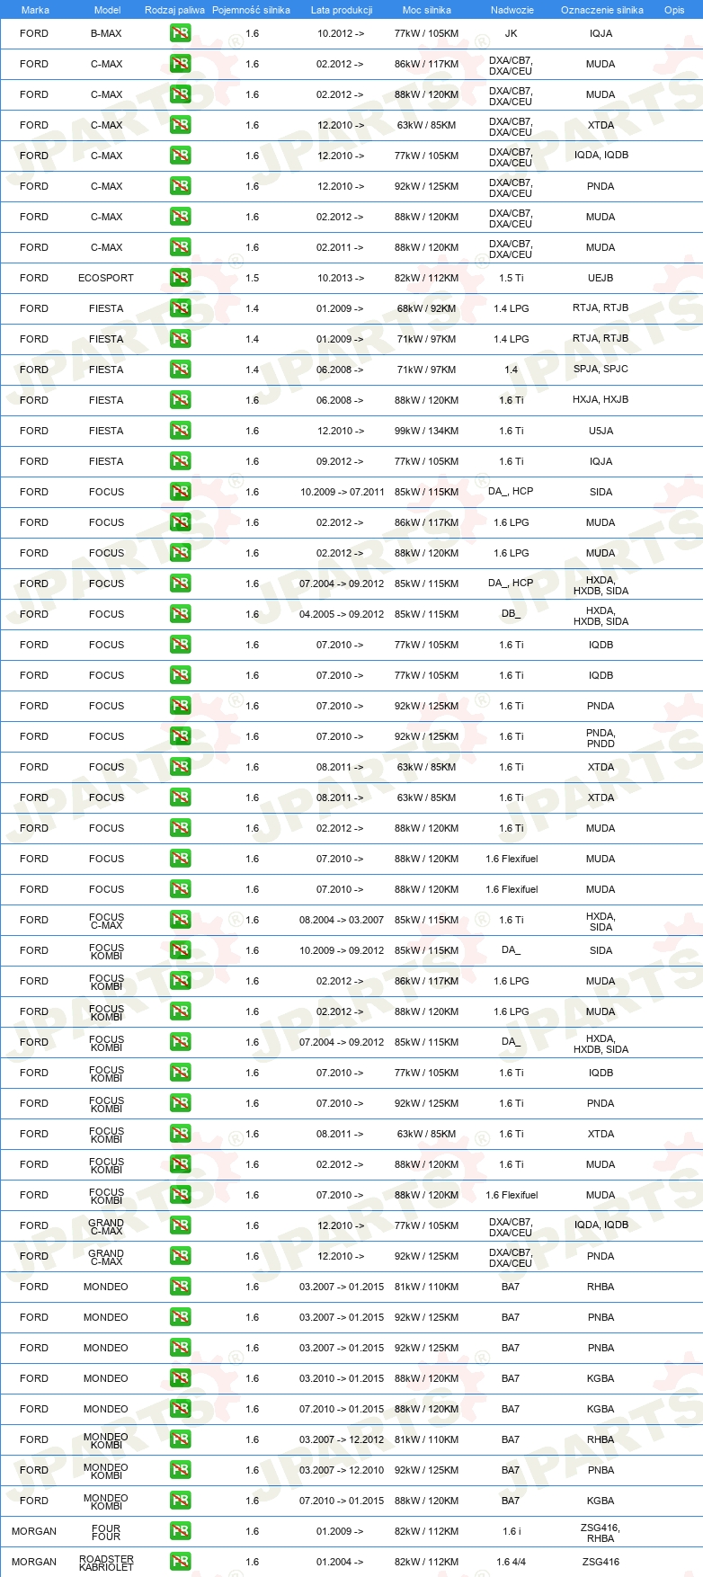Select the 03.2007 -> 12.2010 production cell

click(x=342, y=1471)
